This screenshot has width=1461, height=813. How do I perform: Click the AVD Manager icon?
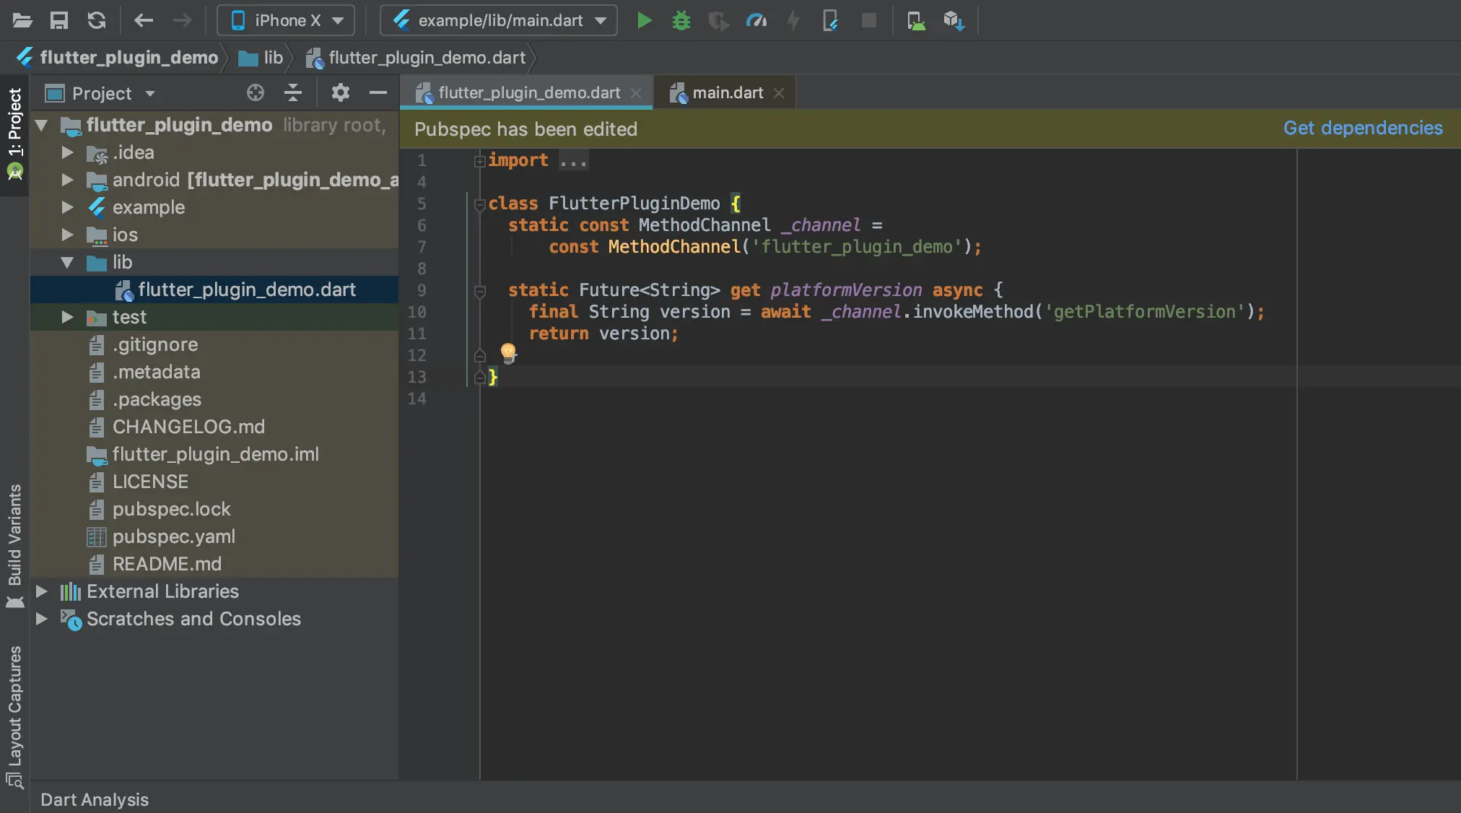(916, 20)
